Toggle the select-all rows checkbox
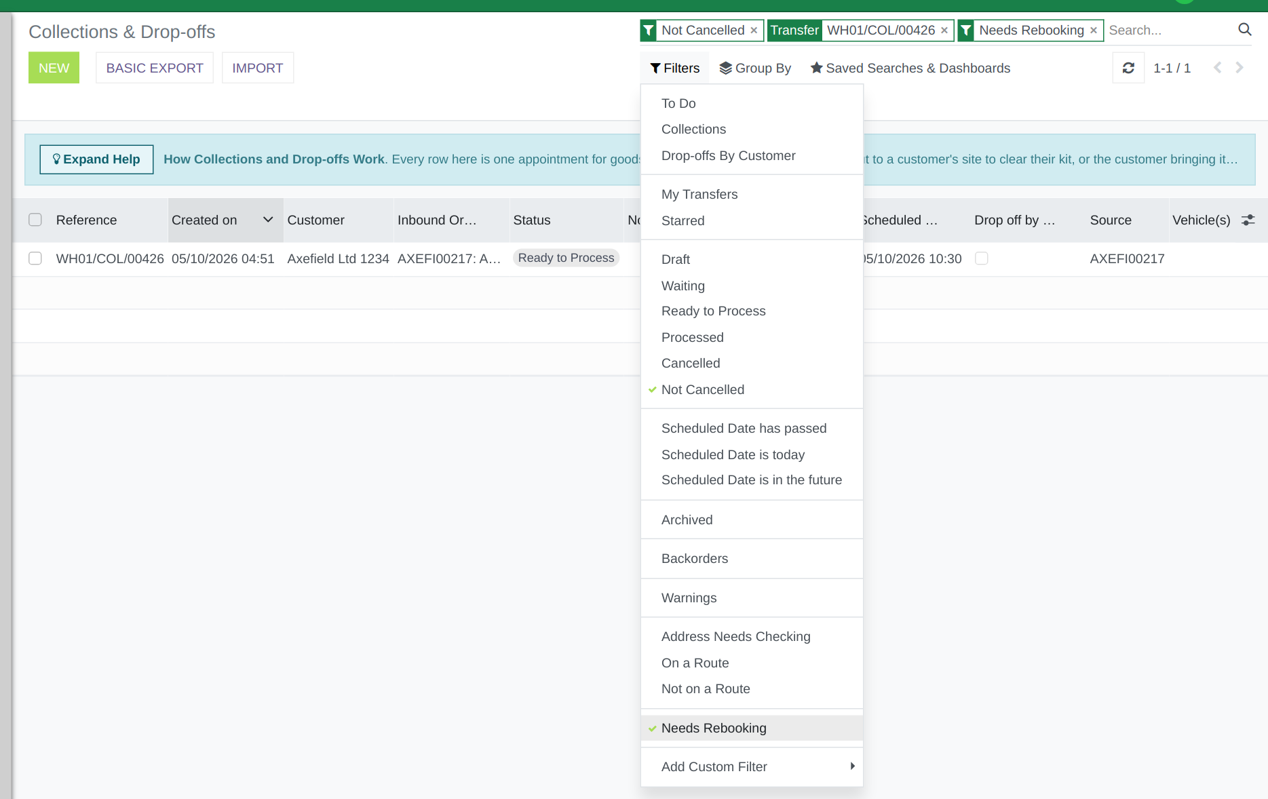 point(35,220)
